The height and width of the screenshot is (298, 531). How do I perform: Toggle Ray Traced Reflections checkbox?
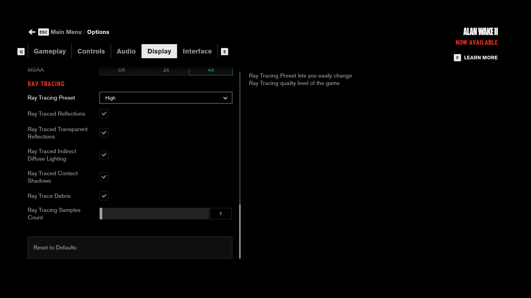click(104, 113)
